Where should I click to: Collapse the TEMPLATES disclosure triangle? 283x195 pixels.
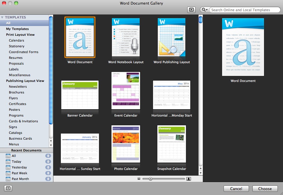tap(2, 17)
